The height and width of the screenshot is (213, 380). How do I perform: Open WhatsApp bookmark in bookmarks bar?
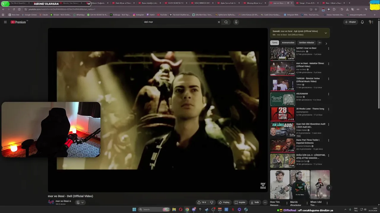[79, 14]
